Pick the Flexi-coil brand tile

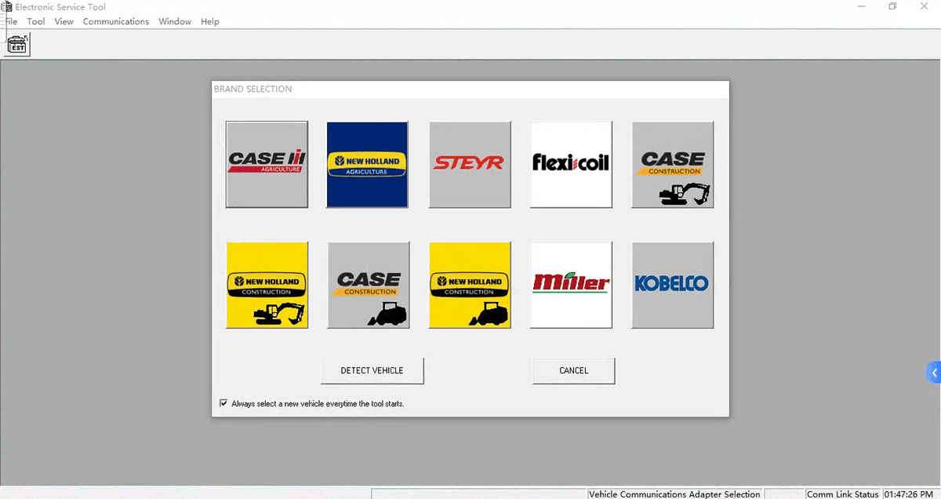tap(571, 164)
